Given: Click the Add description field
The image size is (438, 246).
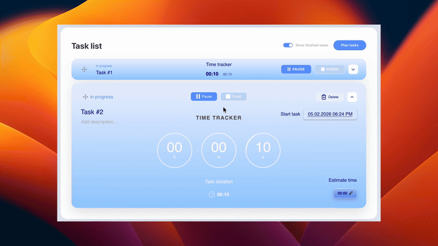Looking at the screenshot, I should coord(99,122).
